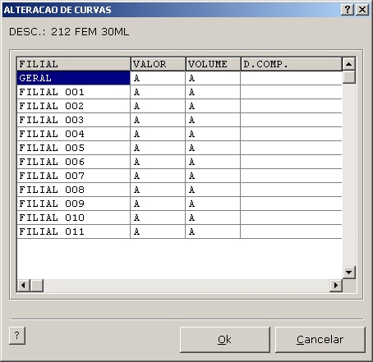Viewport: 373px width, 362px height.
Task: Click the VALOR cell for FILIAL 011
Action: click(x=158, y=231)
